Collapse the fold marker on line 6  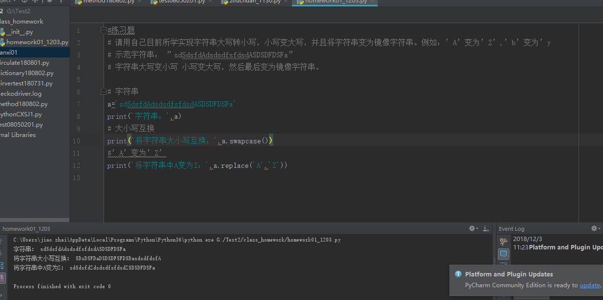click(104, 91)
